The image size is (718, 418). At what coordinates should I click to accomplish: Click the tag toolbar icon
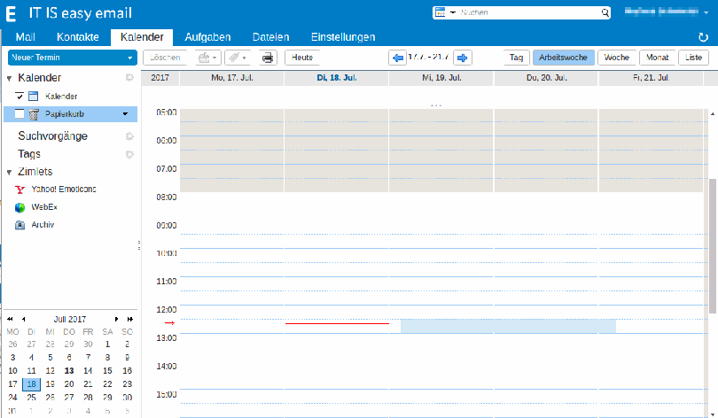[238, 58]
